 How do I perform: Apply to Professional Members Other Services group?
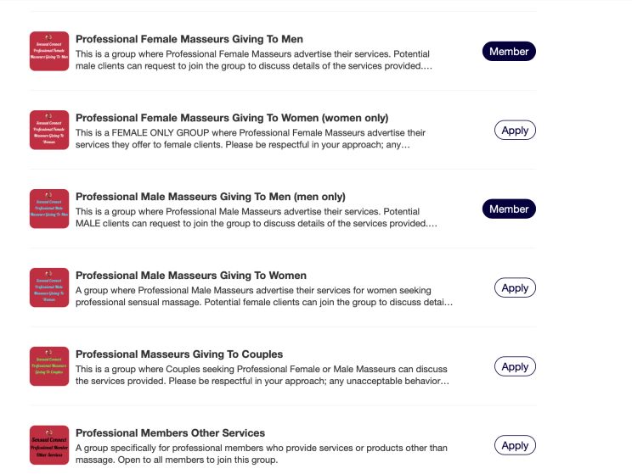[x=515, y=445]
